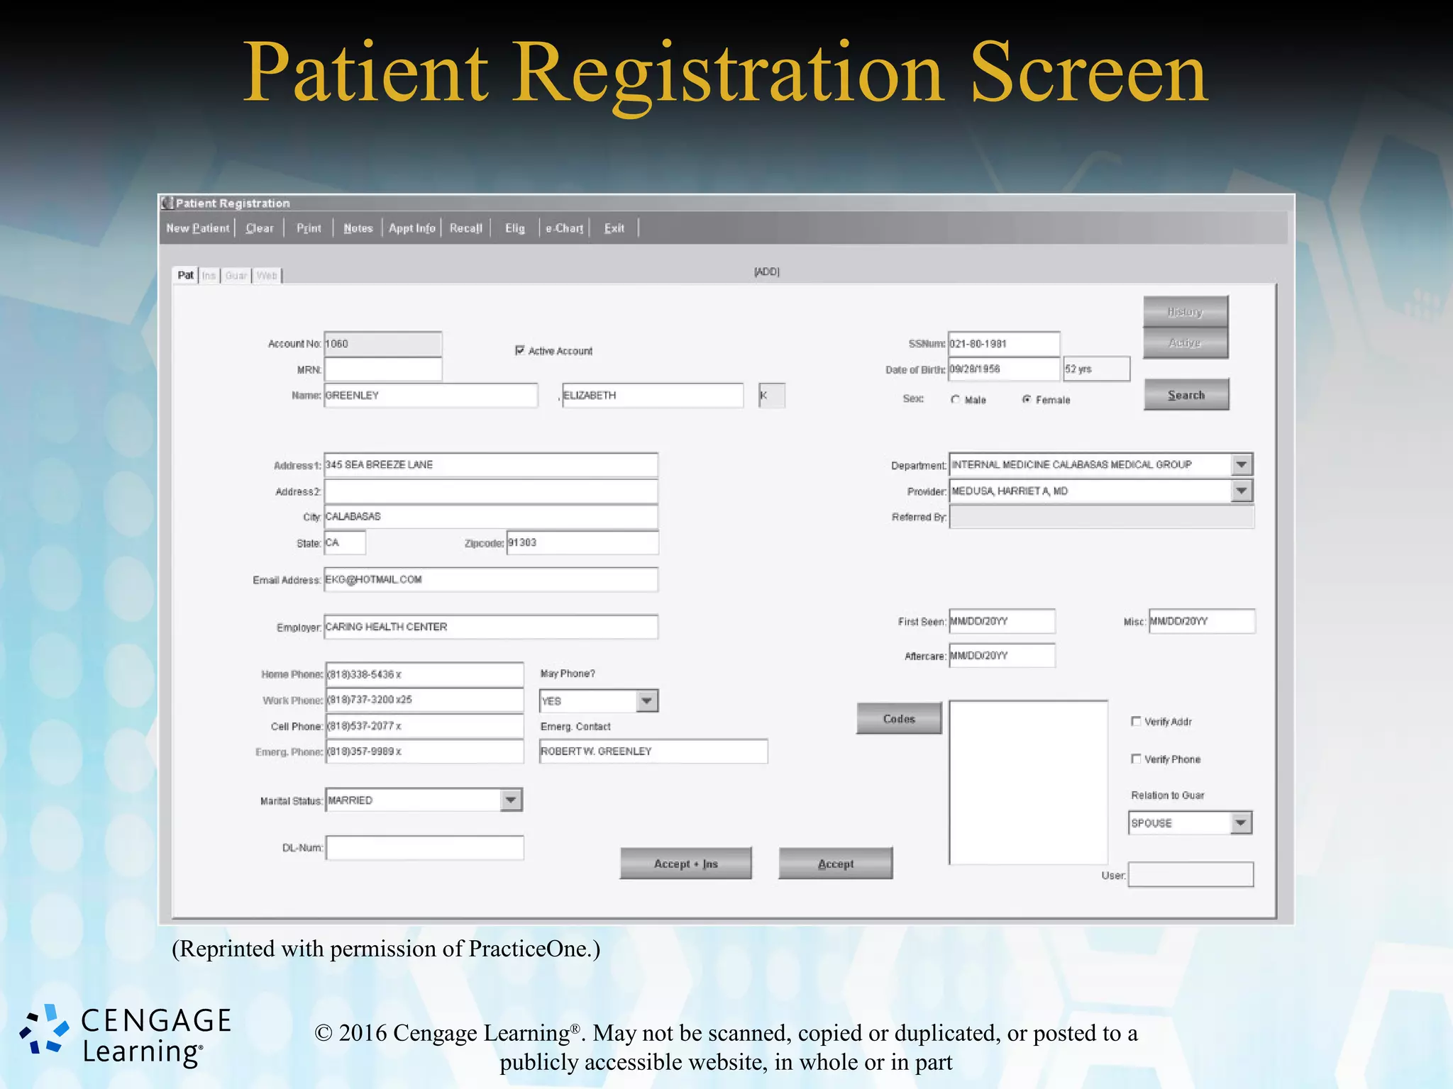Click the User field
This screenshot has height=1089, width=1453.
coord(1191,874)
